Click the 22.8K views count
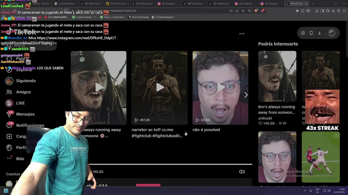348x195 pixels. (x=205, y=120)
